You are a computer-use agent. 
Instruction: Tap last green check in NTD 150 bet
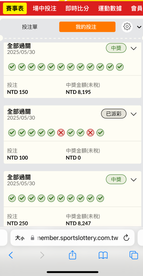tap(120, 67)
